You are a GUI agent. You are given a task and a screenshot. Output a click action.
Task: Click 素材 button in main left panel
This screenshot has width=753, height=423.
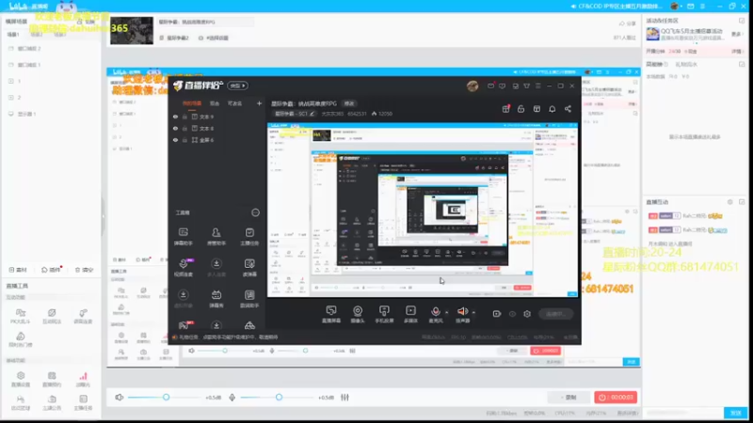[x=18, y=270]
